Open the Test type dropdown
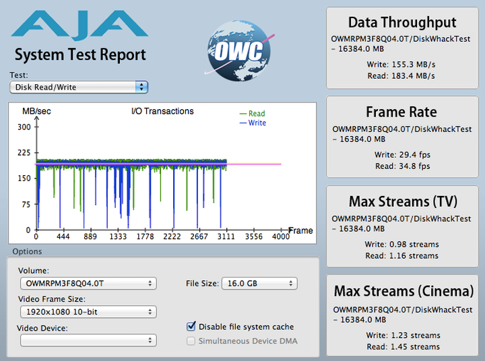485x361 pixels. 79,87
